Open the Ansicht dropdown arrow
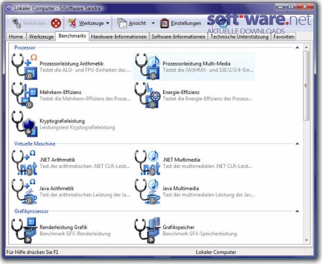322x264 pixels. tap(153, 23)
